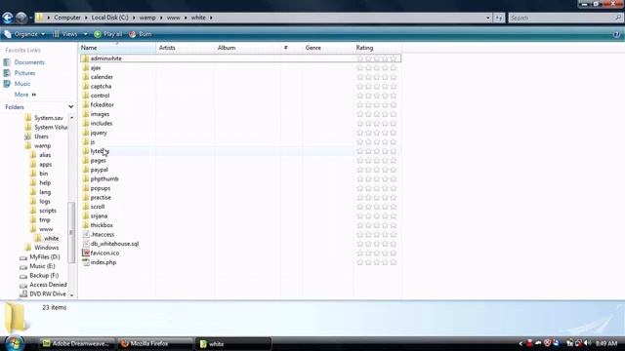Sort by the Name column header
This screenshot has width=625, height=351.
117,48
